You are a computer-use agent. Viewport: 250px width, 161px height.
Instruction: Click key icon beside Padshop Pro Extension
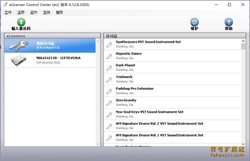pyautogui.click(x=109, y=91)
